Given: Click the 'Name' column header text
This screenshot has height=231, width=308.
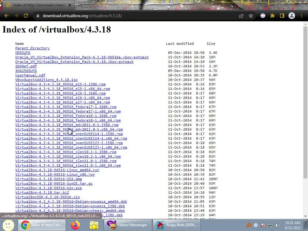Looking at the screenshot, I should tap(20, 44).
